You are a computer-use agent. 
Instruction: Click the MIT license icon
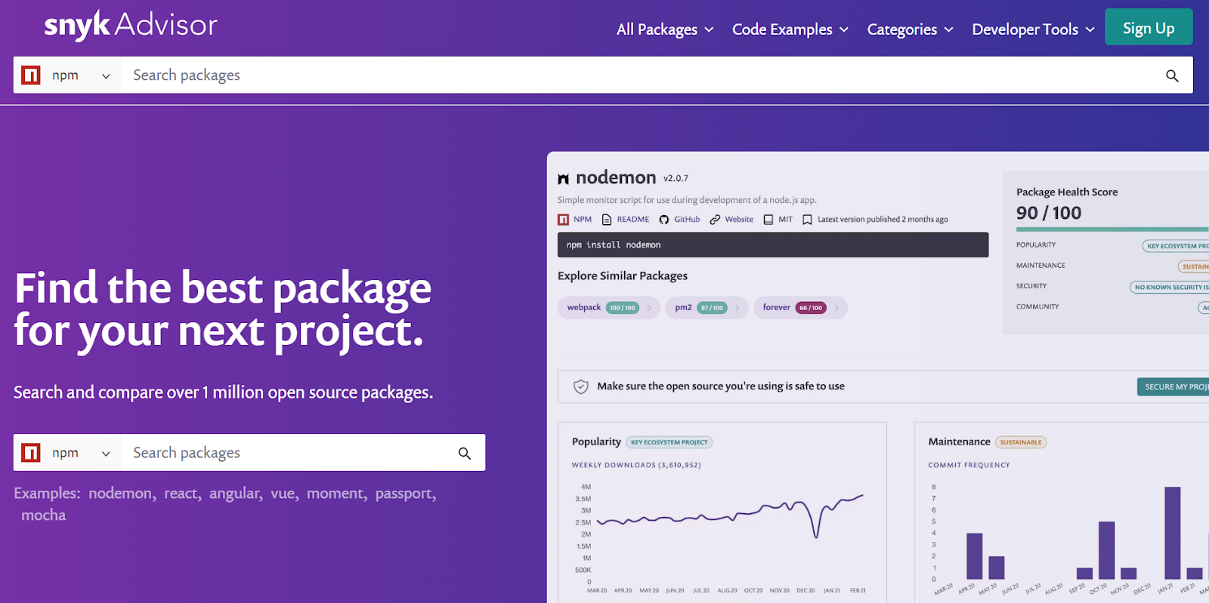click(768, 220)
